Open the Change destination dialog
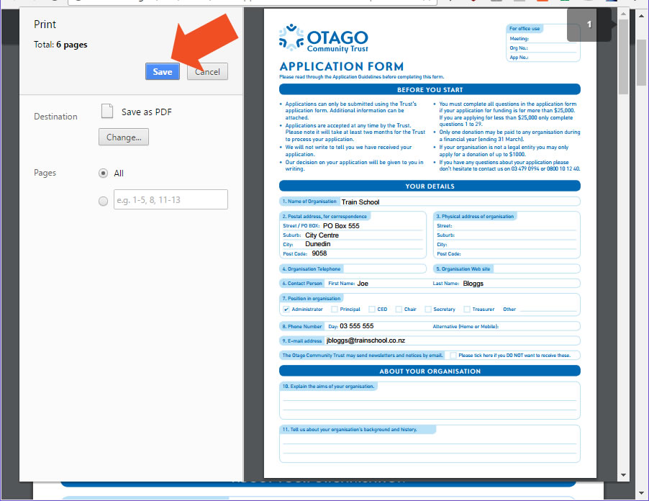Viewport: 649px width, 501px height. [123, 137]
